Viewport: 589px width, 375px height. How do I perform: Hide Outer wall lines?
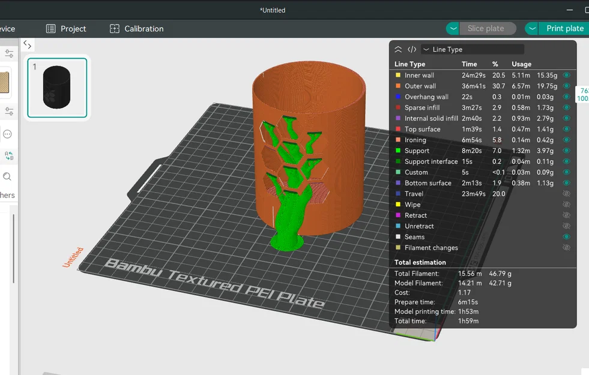[566, 86]
